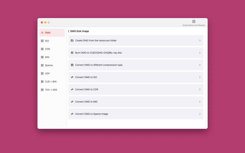Screen dimensions: 245x153
Task: Click the DMG Disk Image heading
Action: (79, 31)
